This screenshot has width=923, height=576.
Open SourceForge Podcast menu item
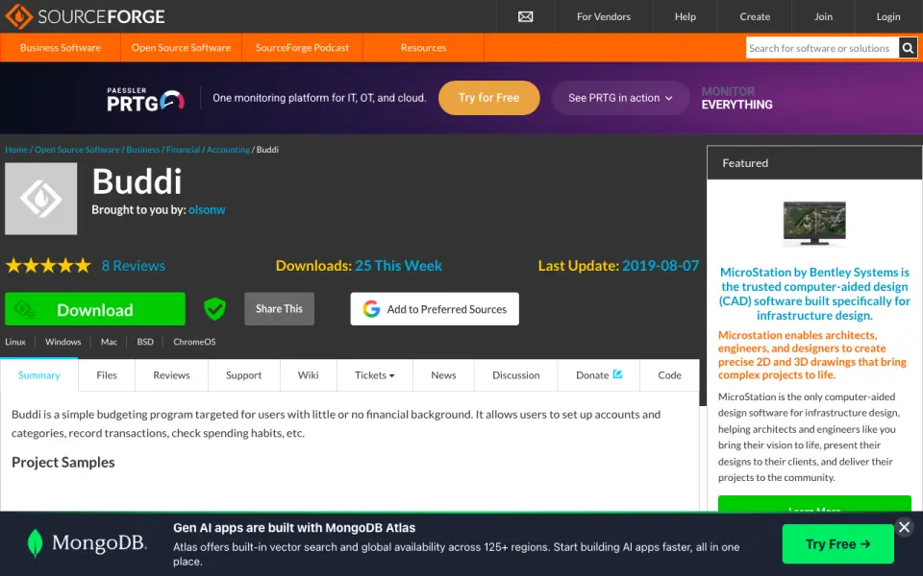[x=302, y=48]
